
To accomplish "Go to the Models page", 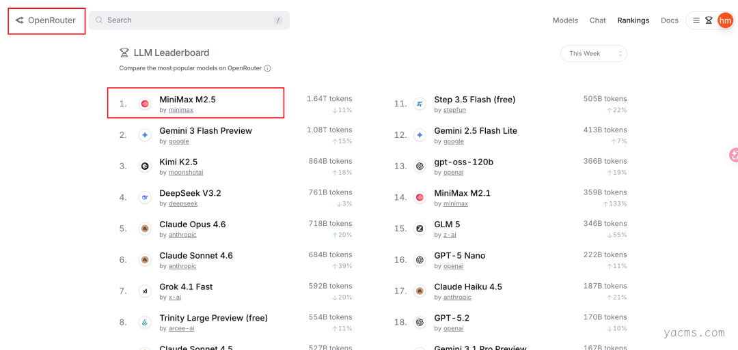I will click(565, 20).
